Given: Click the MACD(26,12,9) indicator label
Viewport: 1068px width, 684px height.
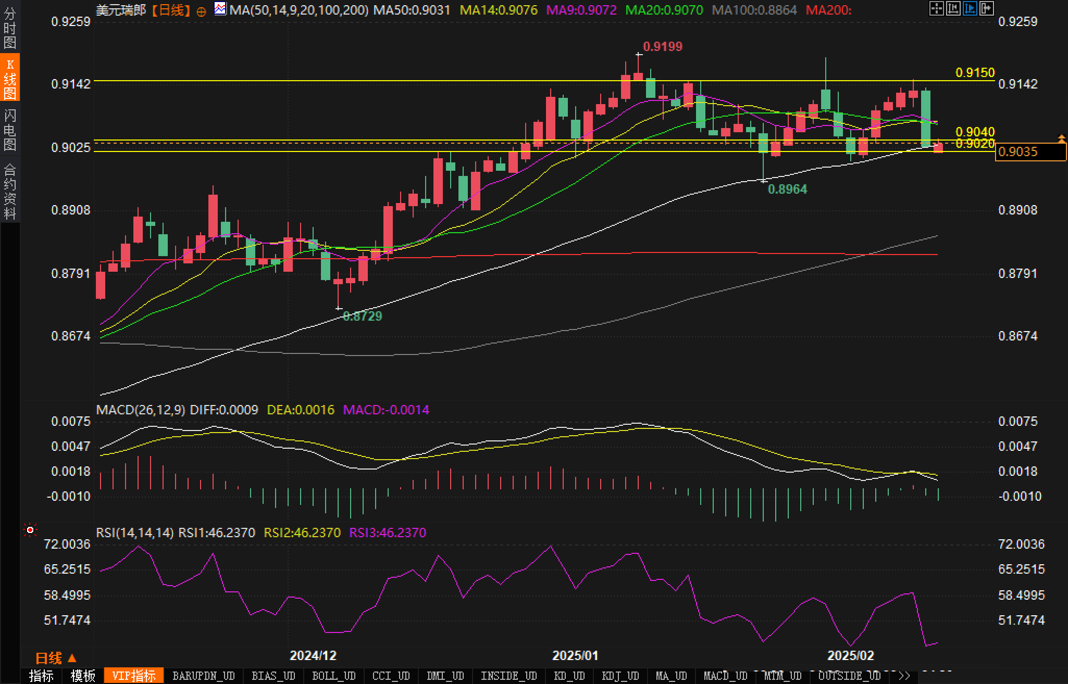Looking at the screenshot, I should coord(141,410).
